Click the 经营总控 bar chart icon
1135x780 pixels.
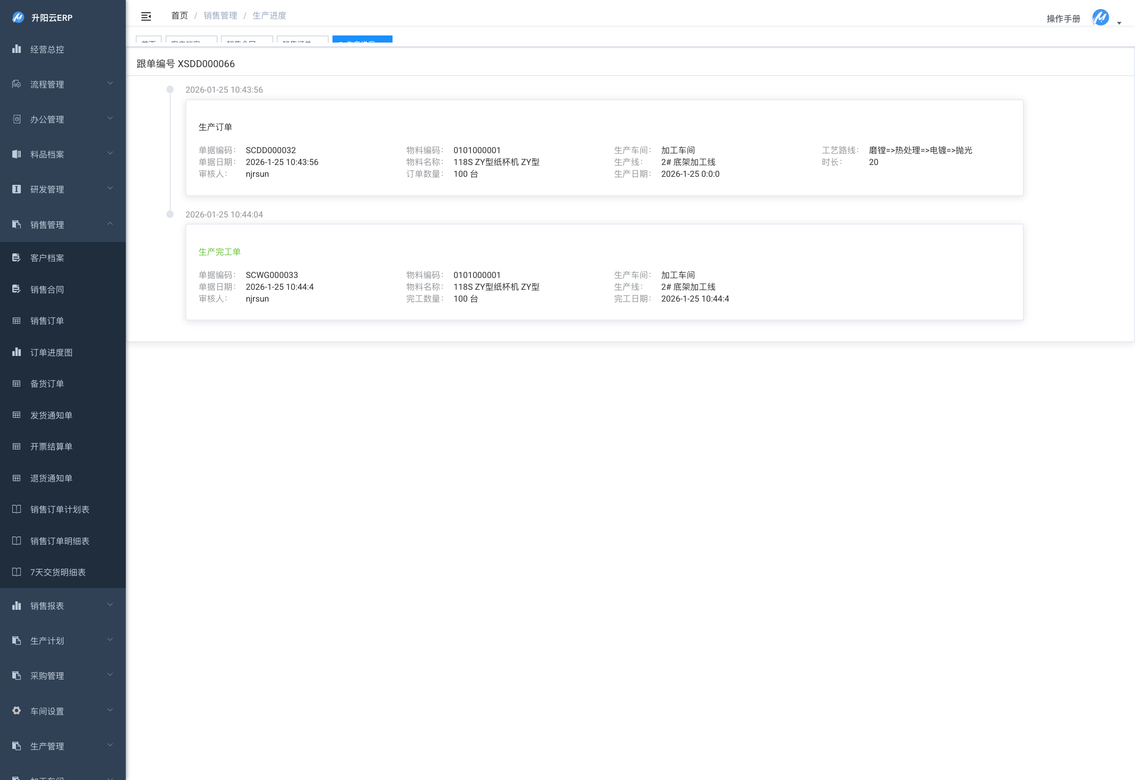17,49
